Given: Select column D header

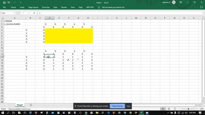Looking at the screenshot, I should tap(50, 18).
